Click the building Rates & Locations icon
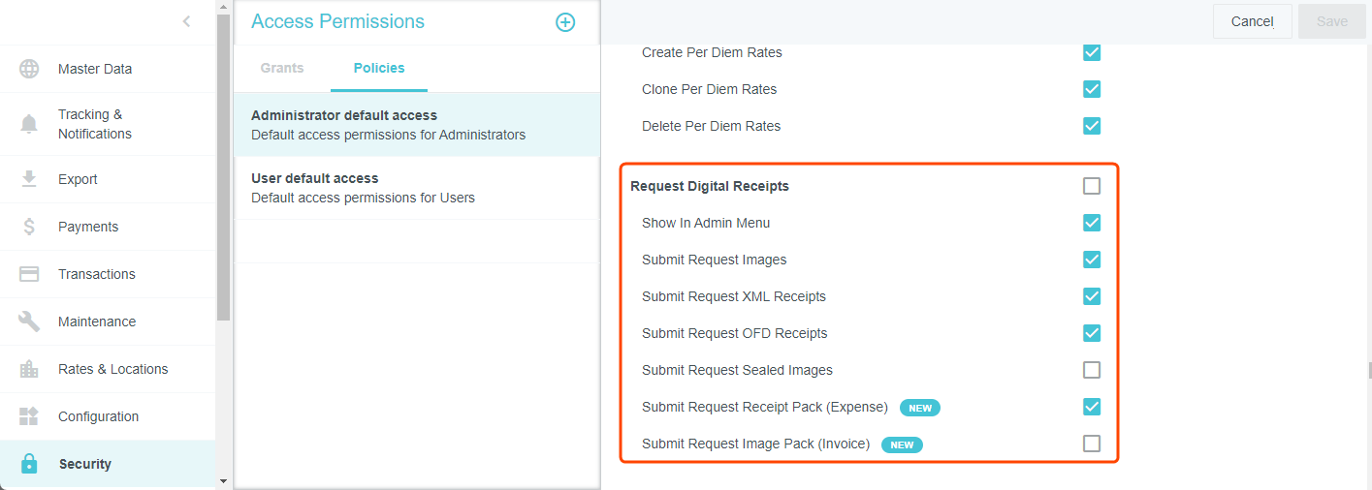The width and height of the screenshot is (1372, 490). (x=29, y=369)
